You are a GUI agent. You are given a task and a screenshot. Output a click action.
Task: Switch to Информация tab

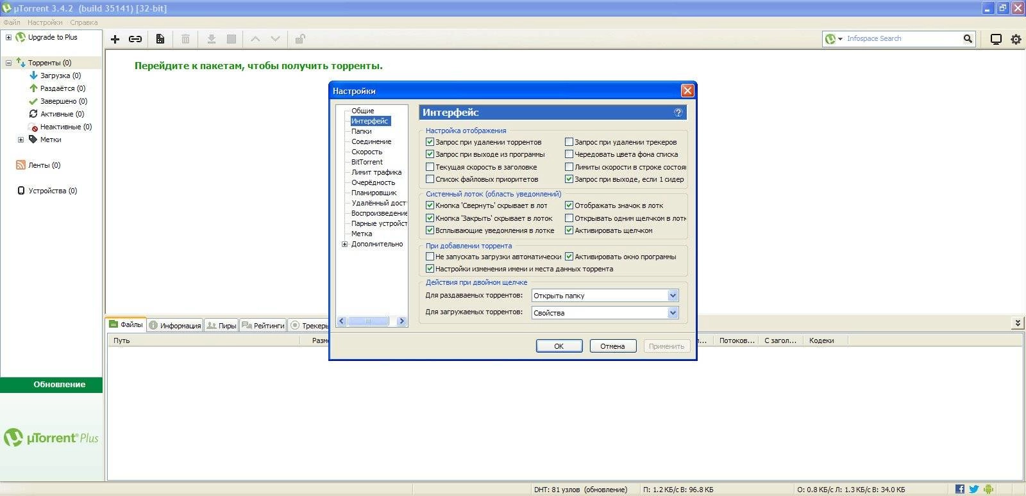tap(175, 325)
